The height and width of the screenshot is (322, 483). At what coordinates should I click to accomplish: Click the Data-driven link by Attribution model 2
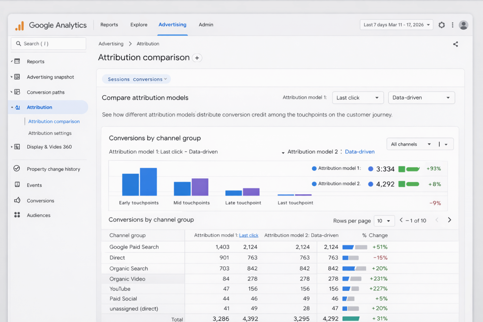359,151
